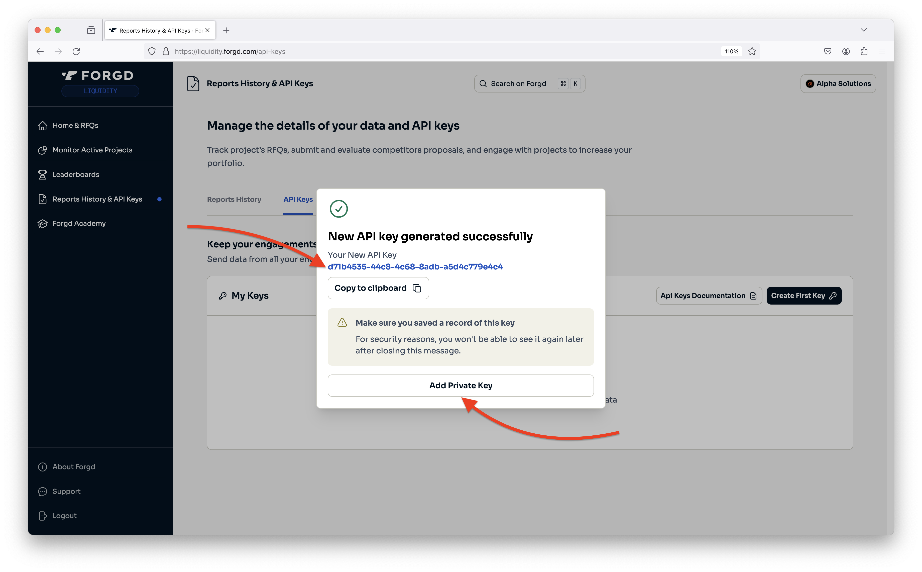This screenshot has width=922, height=572.
Task: Switch to the Reports History tab
Action: tap(234, 199)
